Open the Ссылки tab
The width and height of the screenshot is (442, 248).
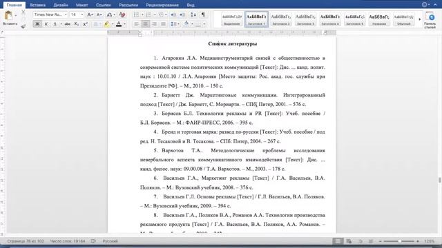[x=103, y=5]
